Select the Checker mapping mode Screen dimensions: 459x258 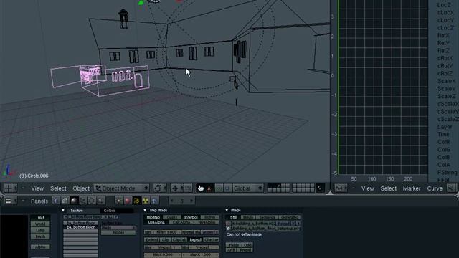point(211,240)
